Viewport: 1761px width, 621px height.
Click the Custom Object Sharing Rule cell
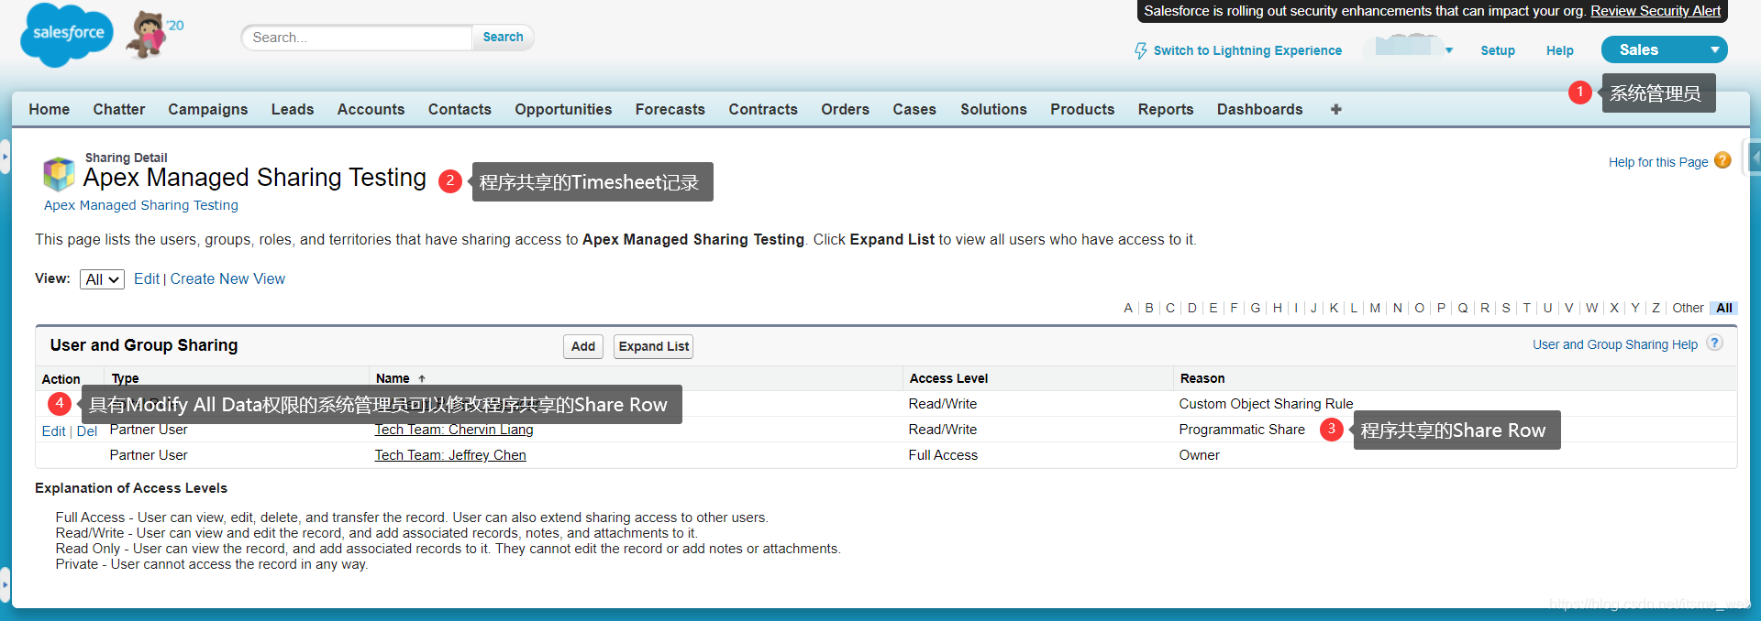coord(1266,404)
